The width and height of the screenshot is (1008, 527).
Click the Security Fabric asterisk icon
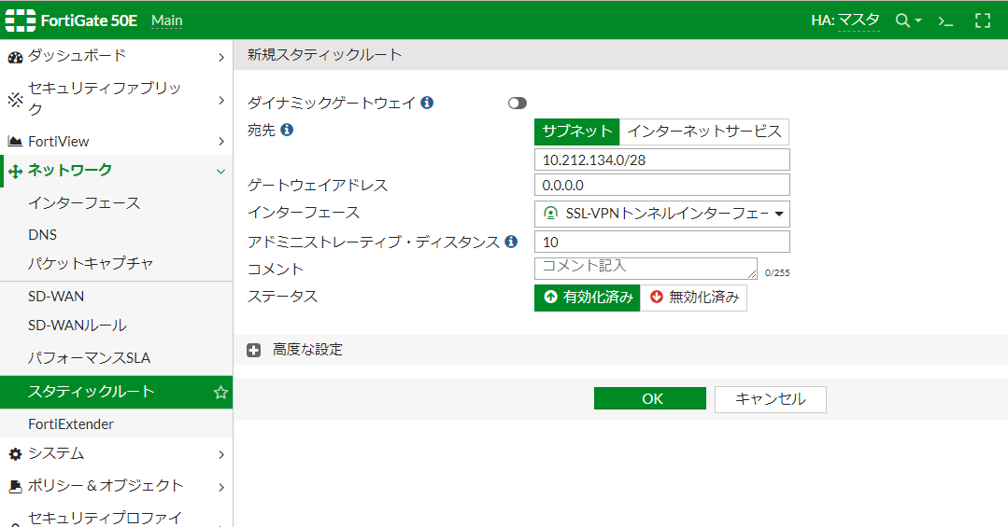click(x=16, y=100)
